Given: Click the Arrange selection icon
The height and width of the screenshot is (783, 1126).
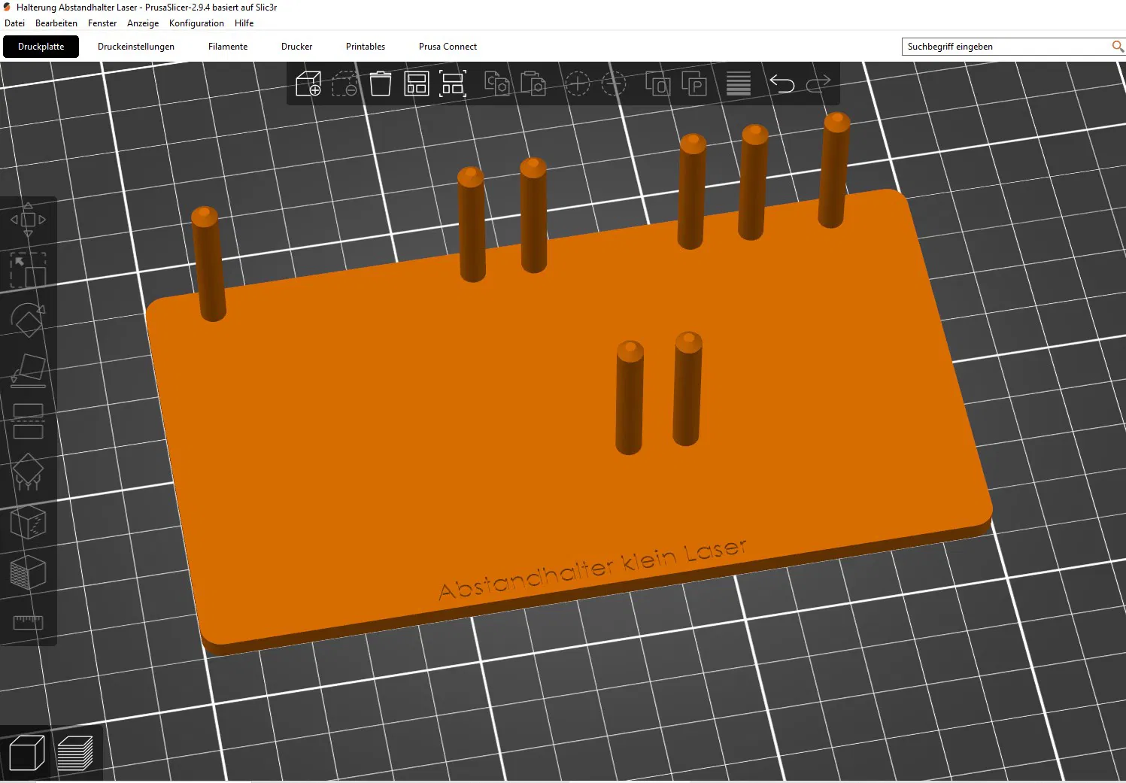Looking at the screenshot, I should 453,83.
